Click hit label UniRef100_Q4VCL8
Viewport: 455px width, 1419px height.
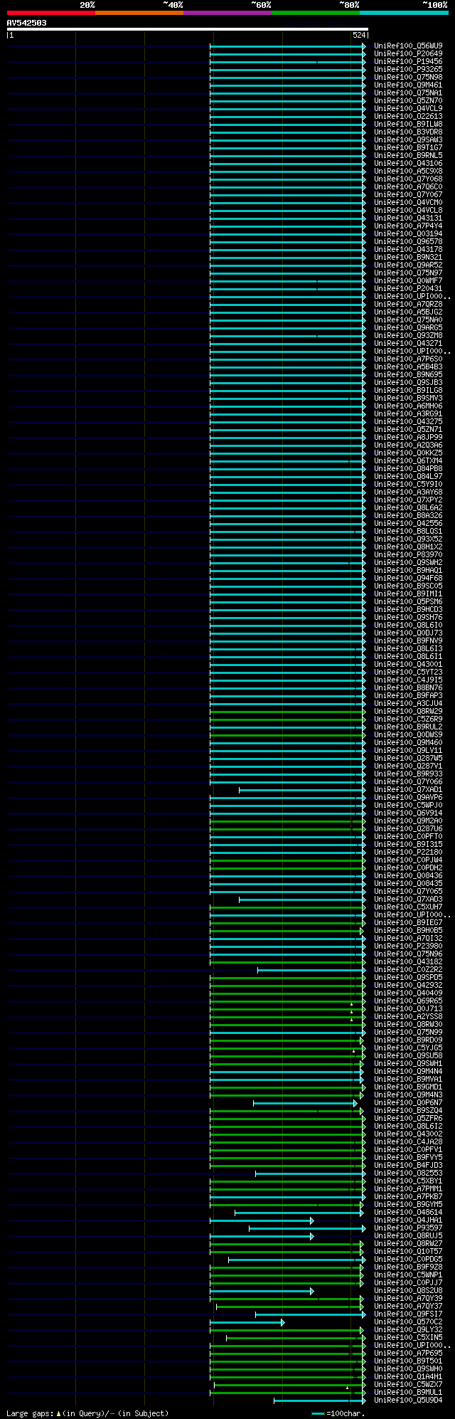click(x=408, y=210)
